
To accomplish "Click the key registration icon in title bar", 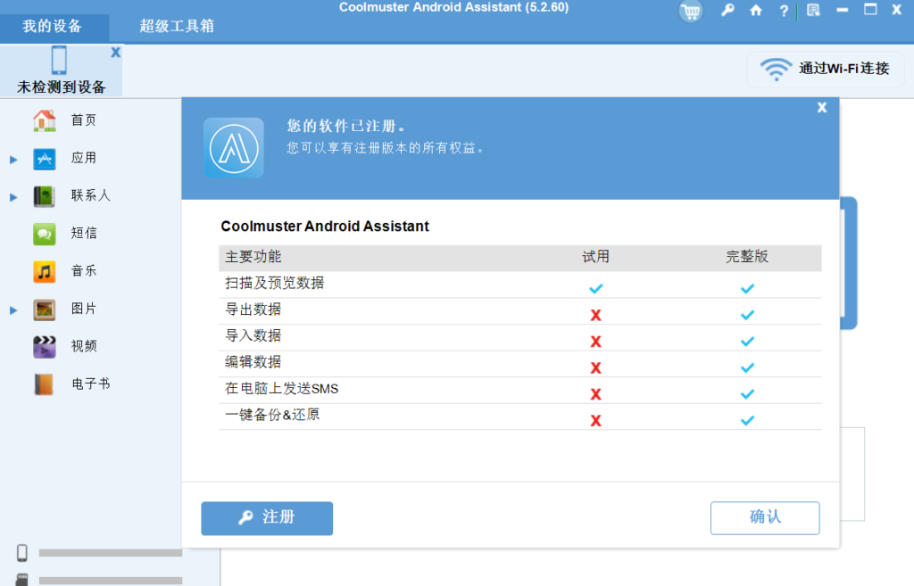I will pyautogui.click(x=727, y=11).
